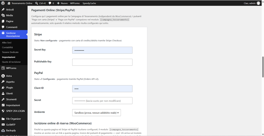Click the "[campagna_tesseramento]" shortcode in top paragraph
Screen dimensions: 264x136
pyautogui.click(x=115, y=20)
